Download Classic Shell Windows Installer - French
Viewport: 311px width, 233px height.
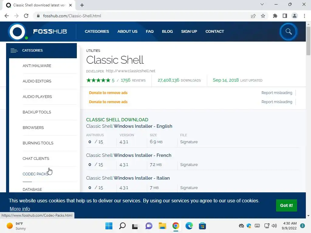point(129,155)
